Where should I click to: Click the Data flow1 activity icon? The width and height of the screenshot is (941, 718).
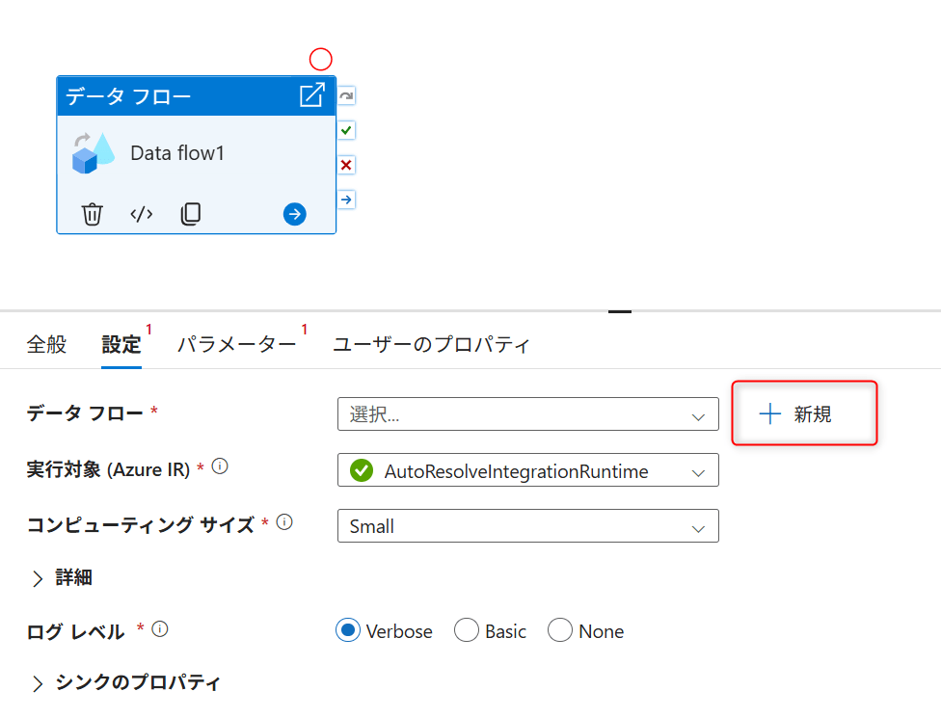point(93,153)
